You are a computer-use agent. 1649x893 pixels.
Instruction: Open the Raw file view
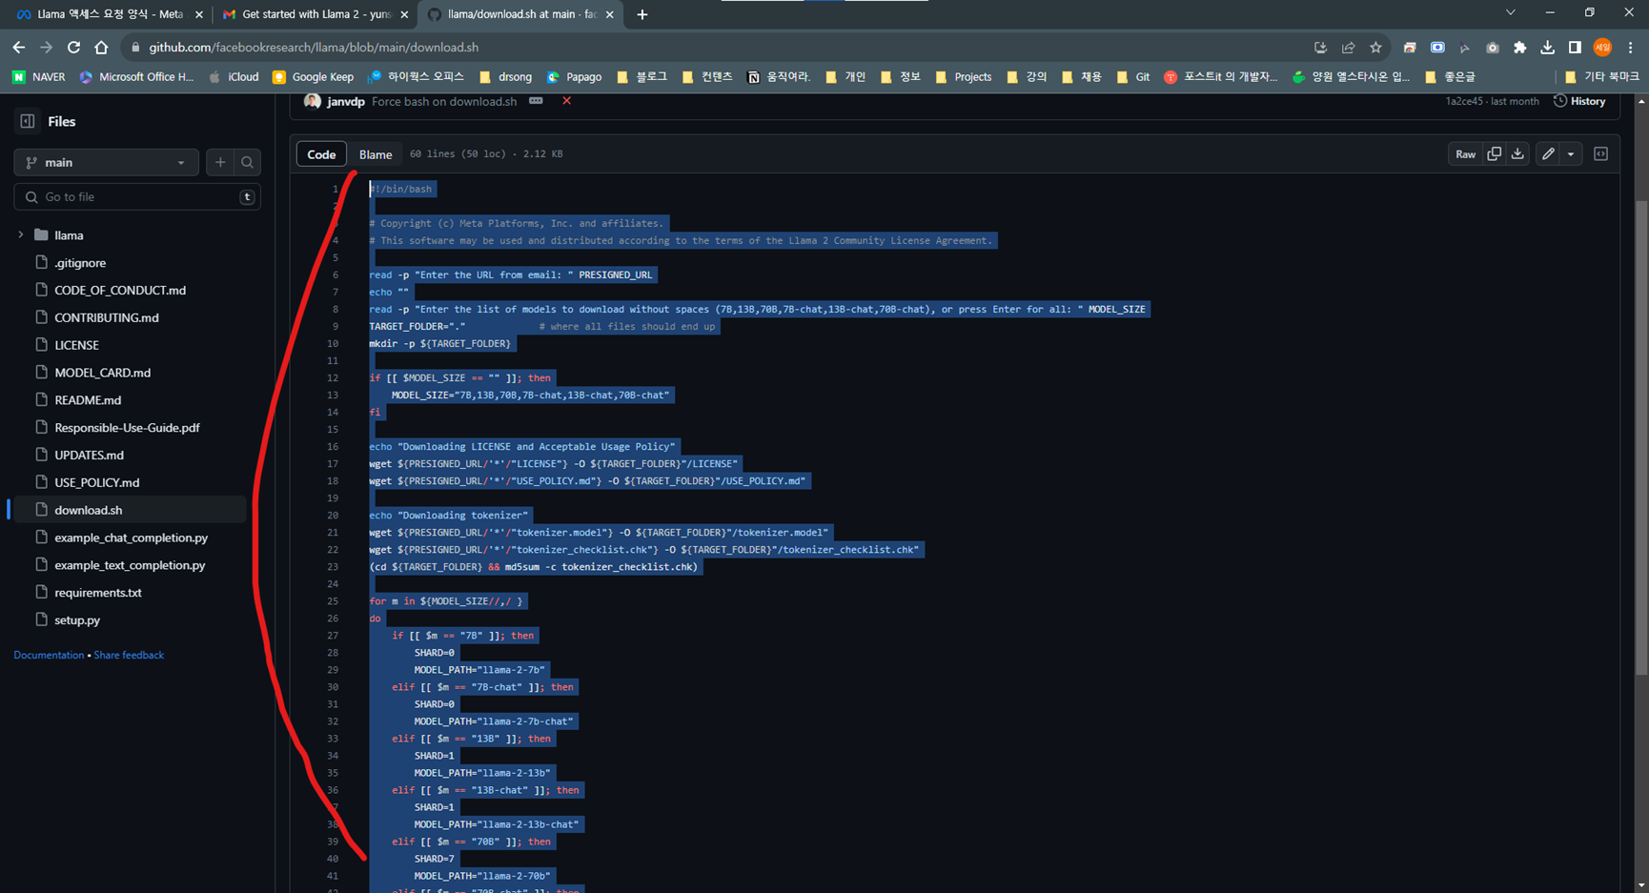click(x=1465, y=154)
